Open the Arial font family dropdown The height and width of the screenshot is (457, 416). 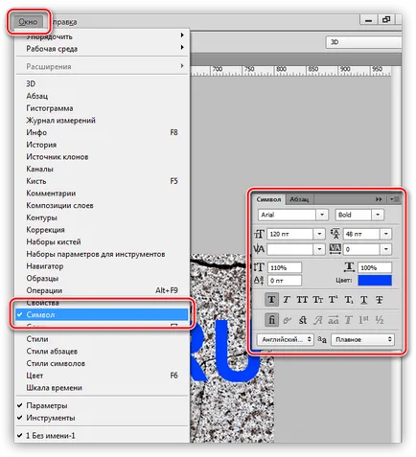click(x=322, y=215)
